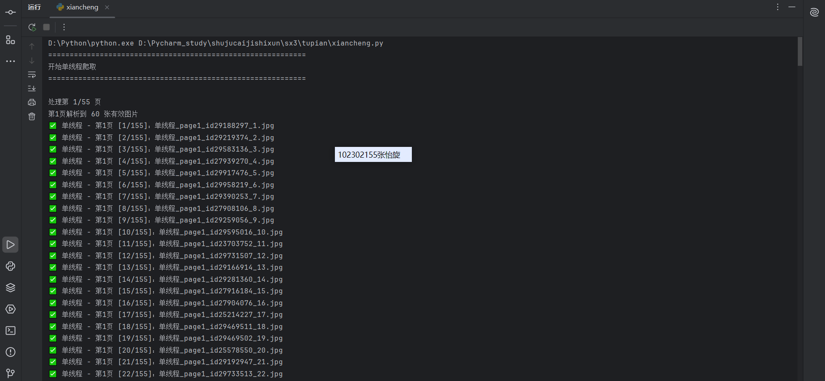The image size is (825, 381).
Task: Click the id25214227_17.jpg output line
Action: (166, 314)
